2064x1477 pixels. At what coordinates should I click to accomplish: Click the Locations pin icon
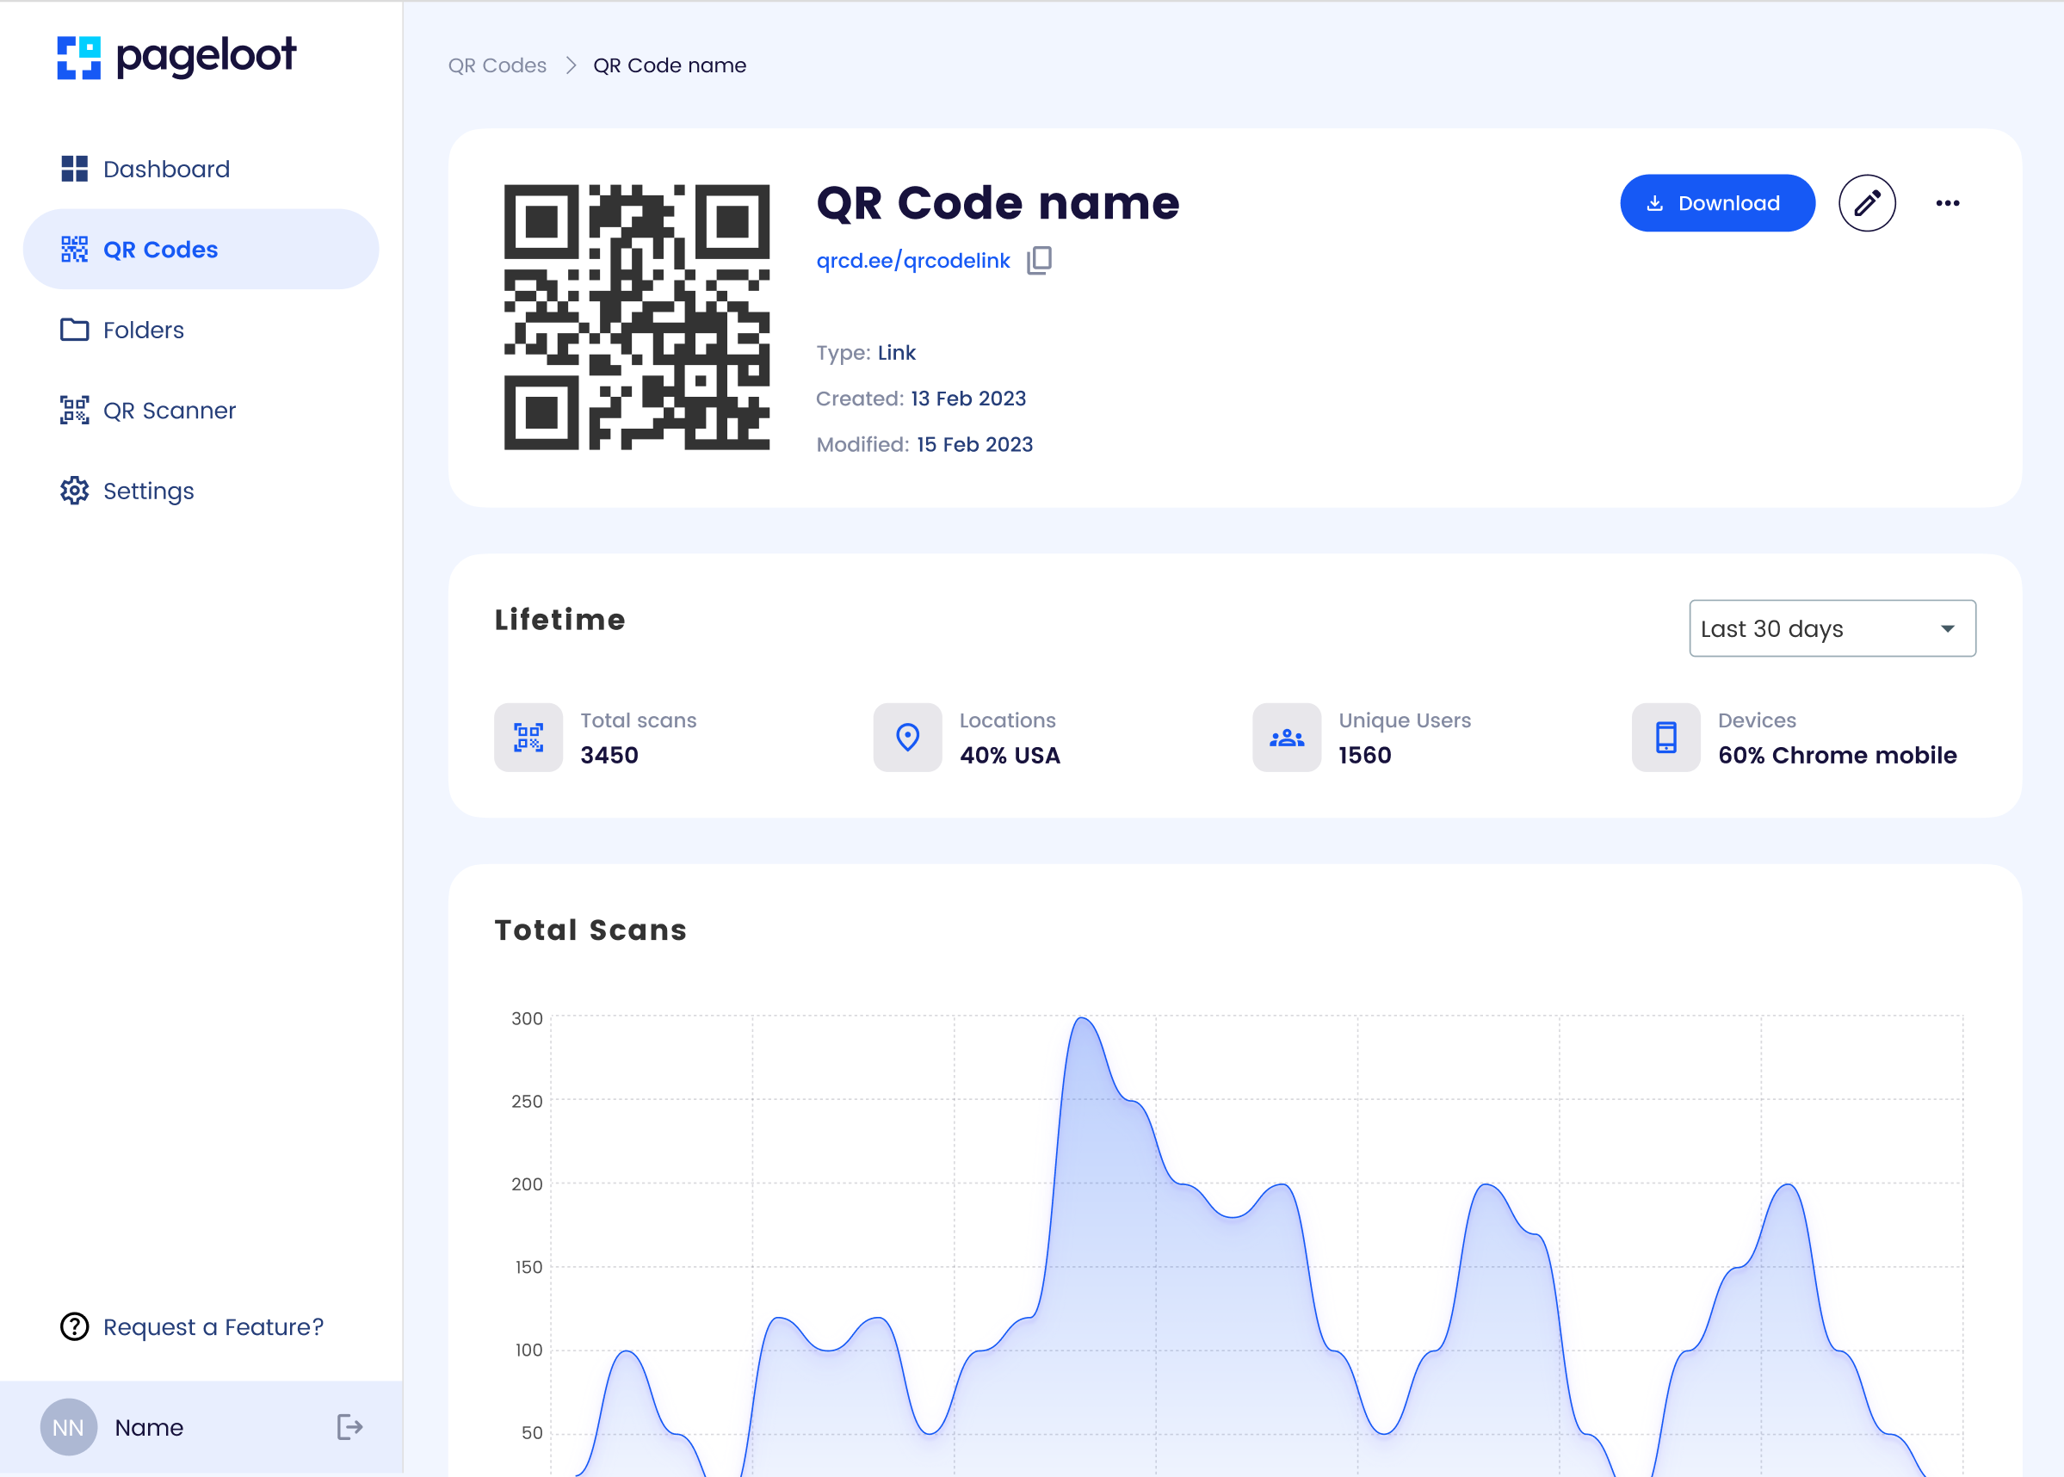click(x=907, y=738)
